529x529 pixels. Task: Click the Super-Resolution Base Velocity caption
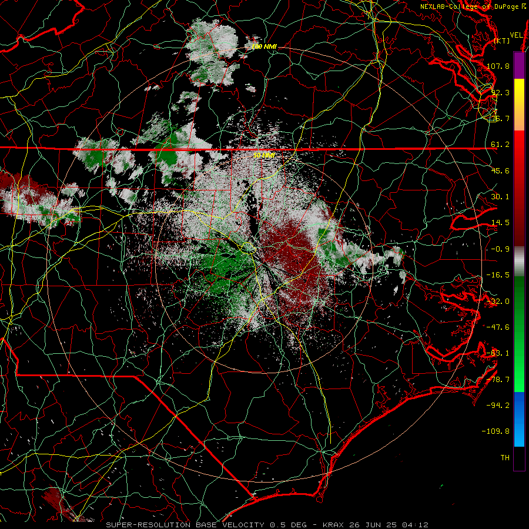(267, 525)
